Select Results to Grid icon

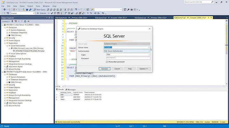pos(80,13)
